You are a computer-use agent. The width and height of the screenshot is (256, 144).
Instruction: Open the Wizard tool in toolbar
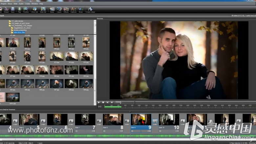coord(6,10)
